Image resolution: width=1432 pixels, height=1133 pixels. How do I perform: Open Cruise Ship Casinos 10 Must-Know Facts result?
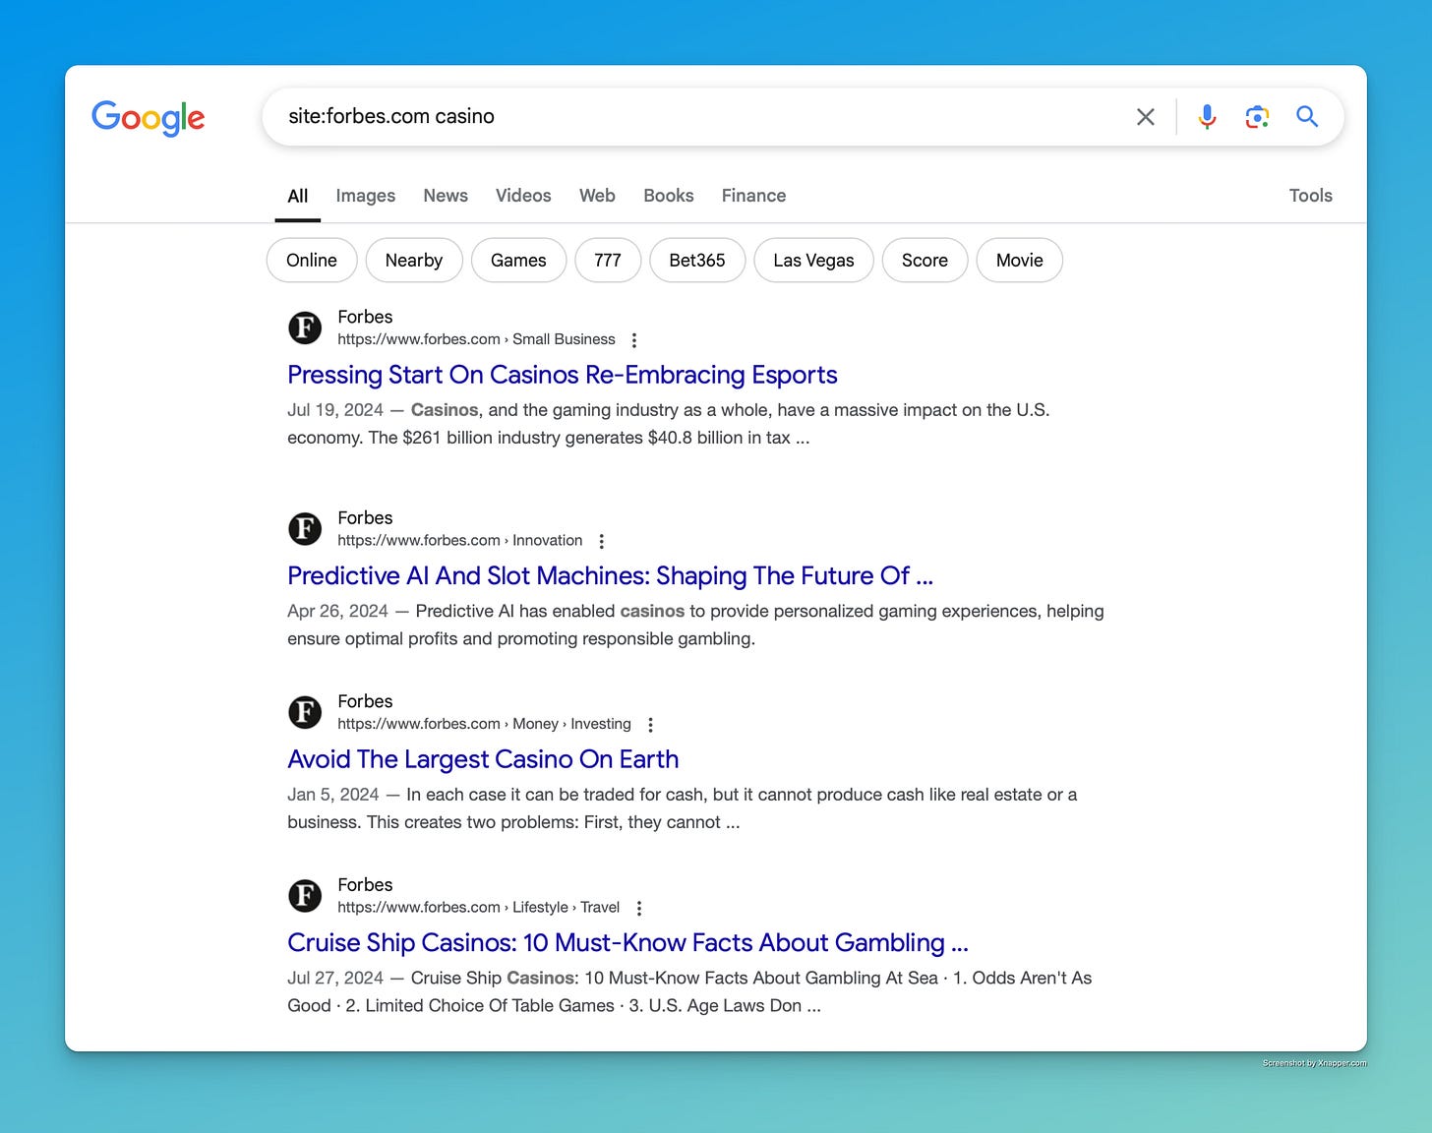[627, 942]
